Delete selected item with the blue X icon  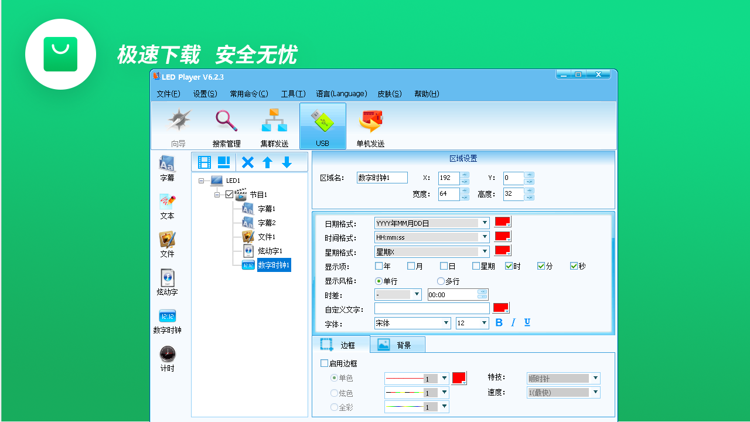click(248, 162)
